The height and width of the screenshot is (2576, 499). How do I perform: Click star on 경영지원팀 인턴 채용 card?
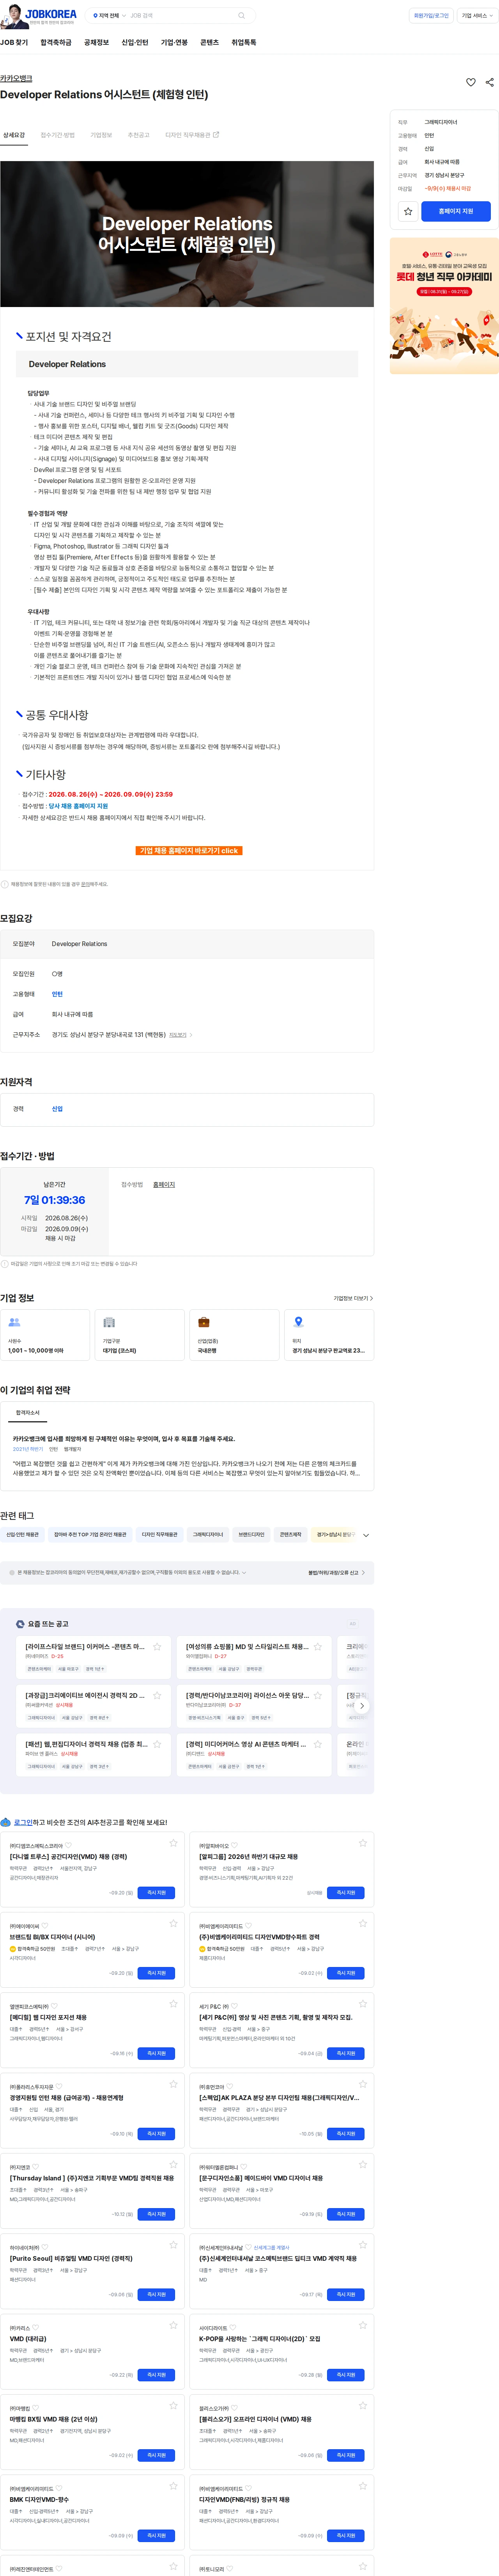(x=173, y=2084)
